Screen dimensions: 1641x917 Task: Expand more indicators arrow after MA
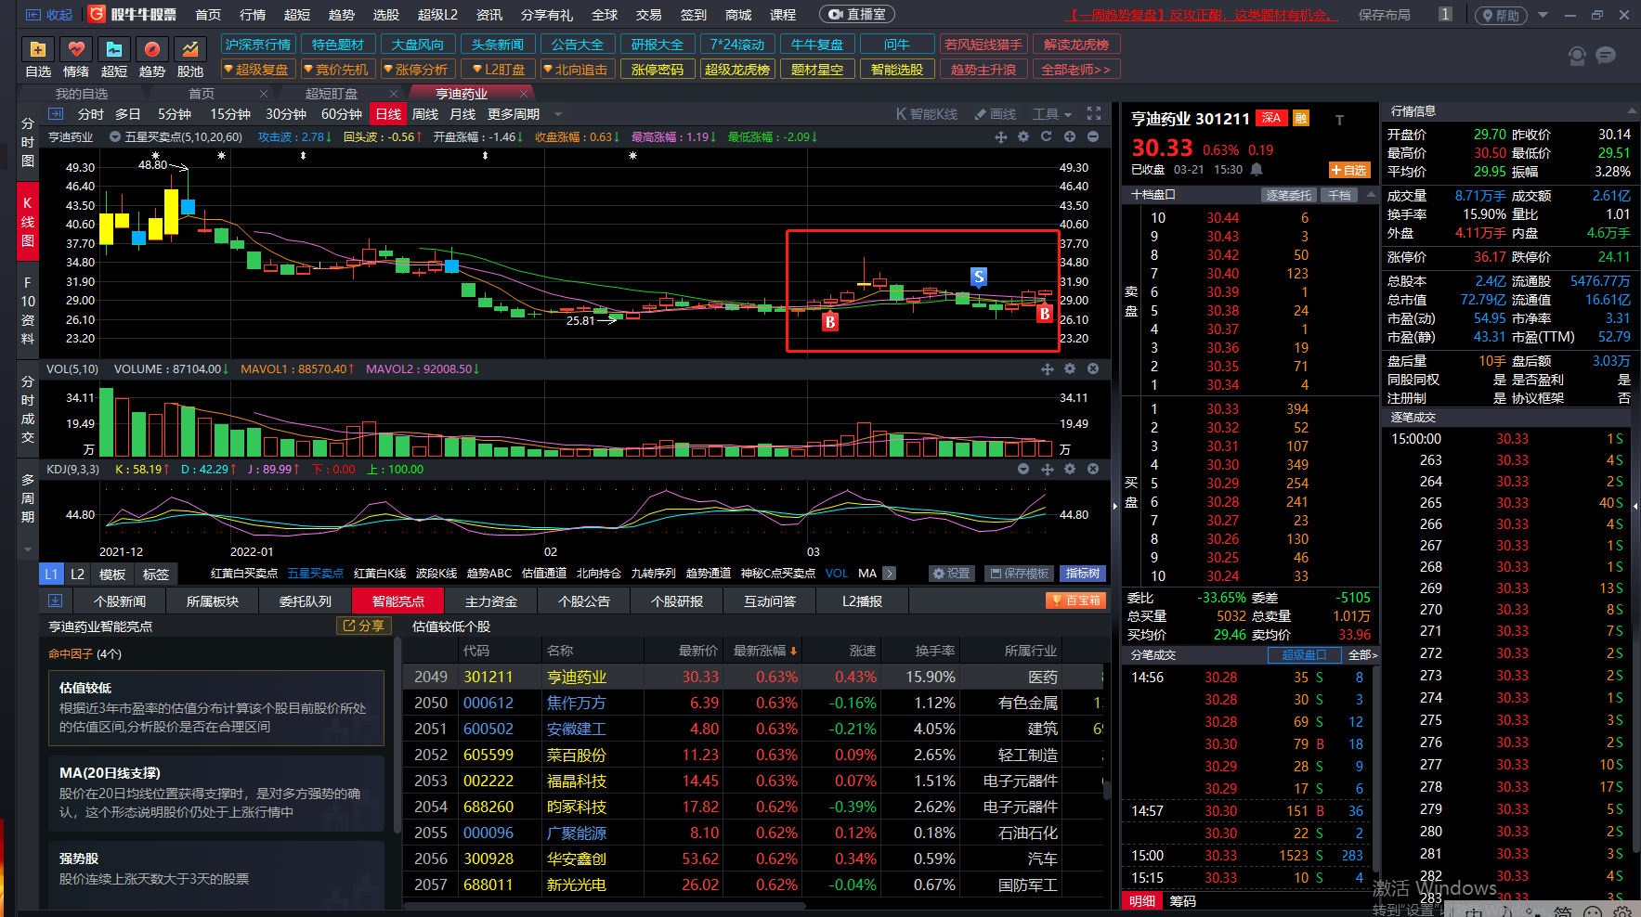889,574
